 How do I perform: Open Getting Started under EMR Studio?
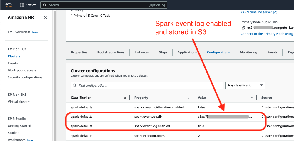[x=19, y=126]
